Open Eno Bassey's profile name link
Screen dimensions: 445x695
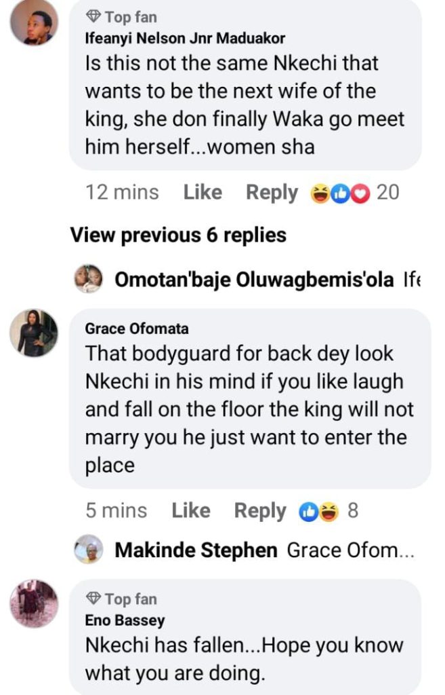pos(125,620)
